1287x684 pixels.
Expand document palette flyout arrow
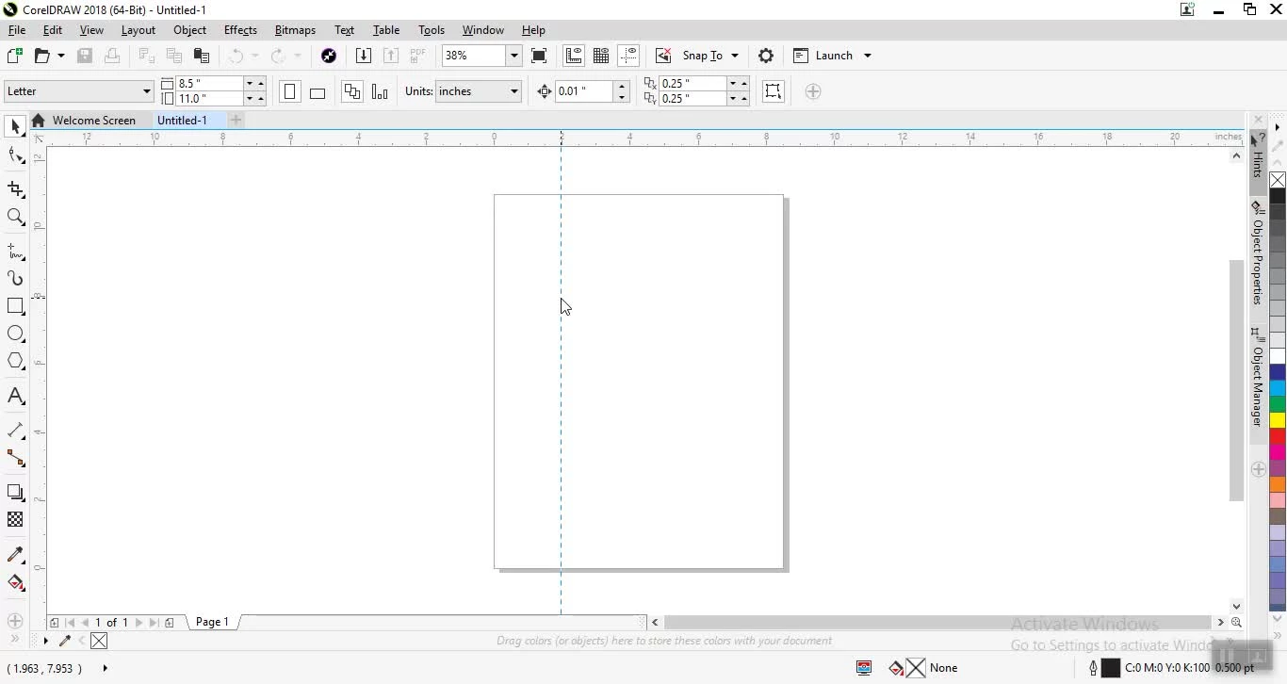tap(45, 641)
